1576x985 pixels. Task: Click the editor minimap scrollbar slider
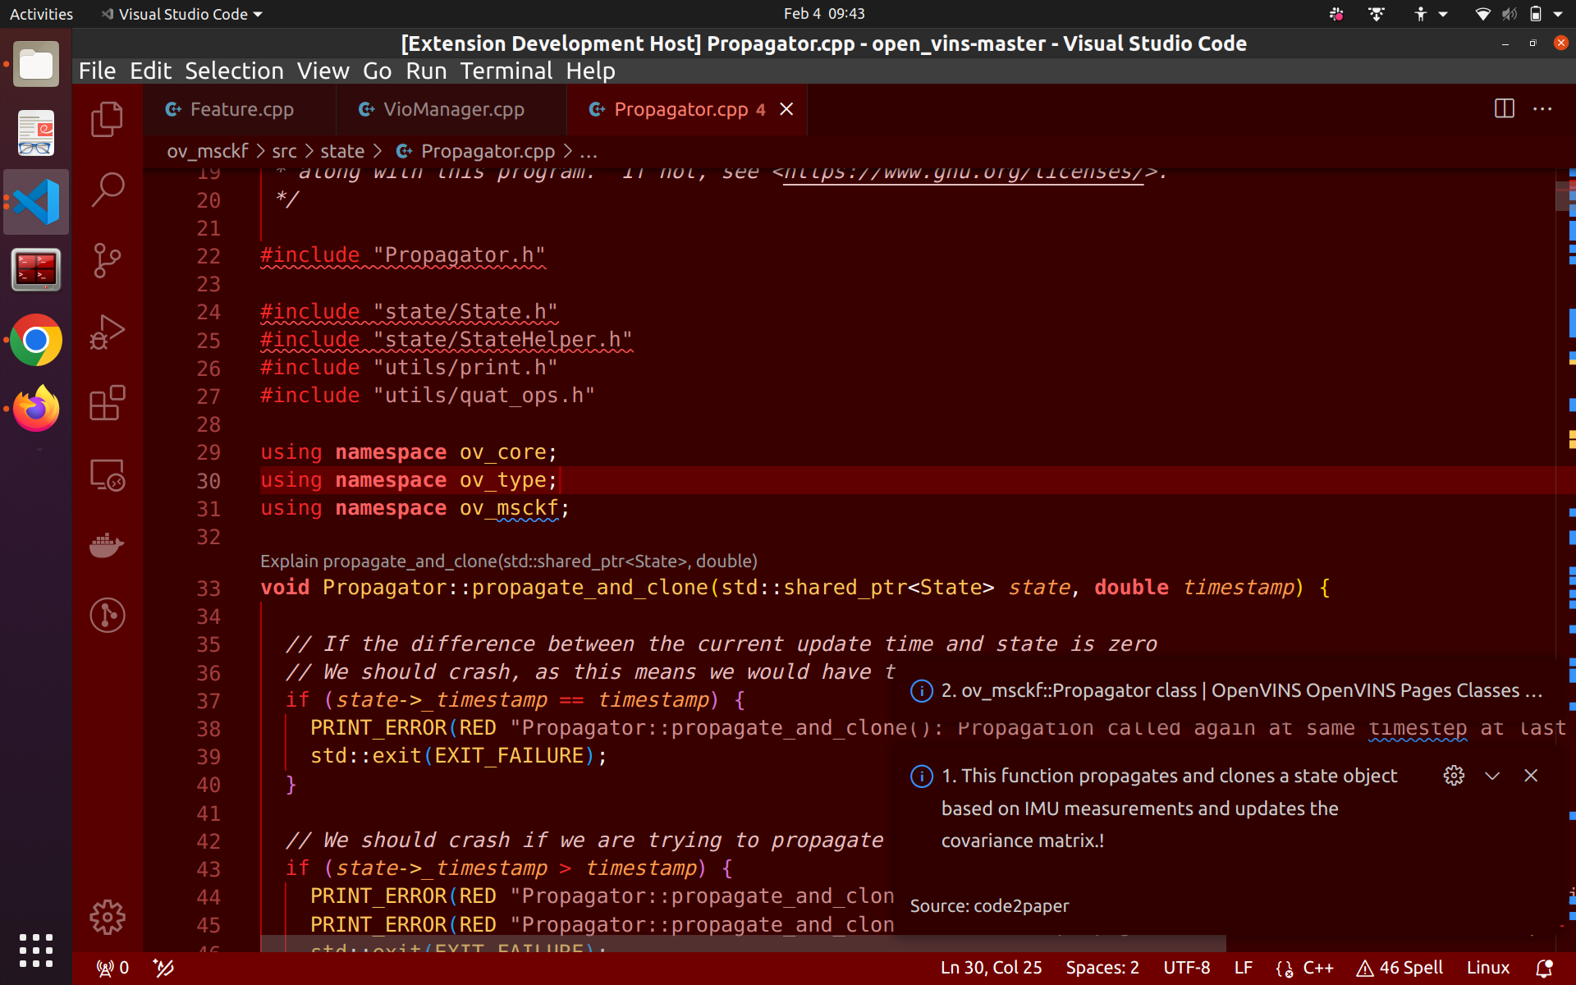tap(1564, 197)
